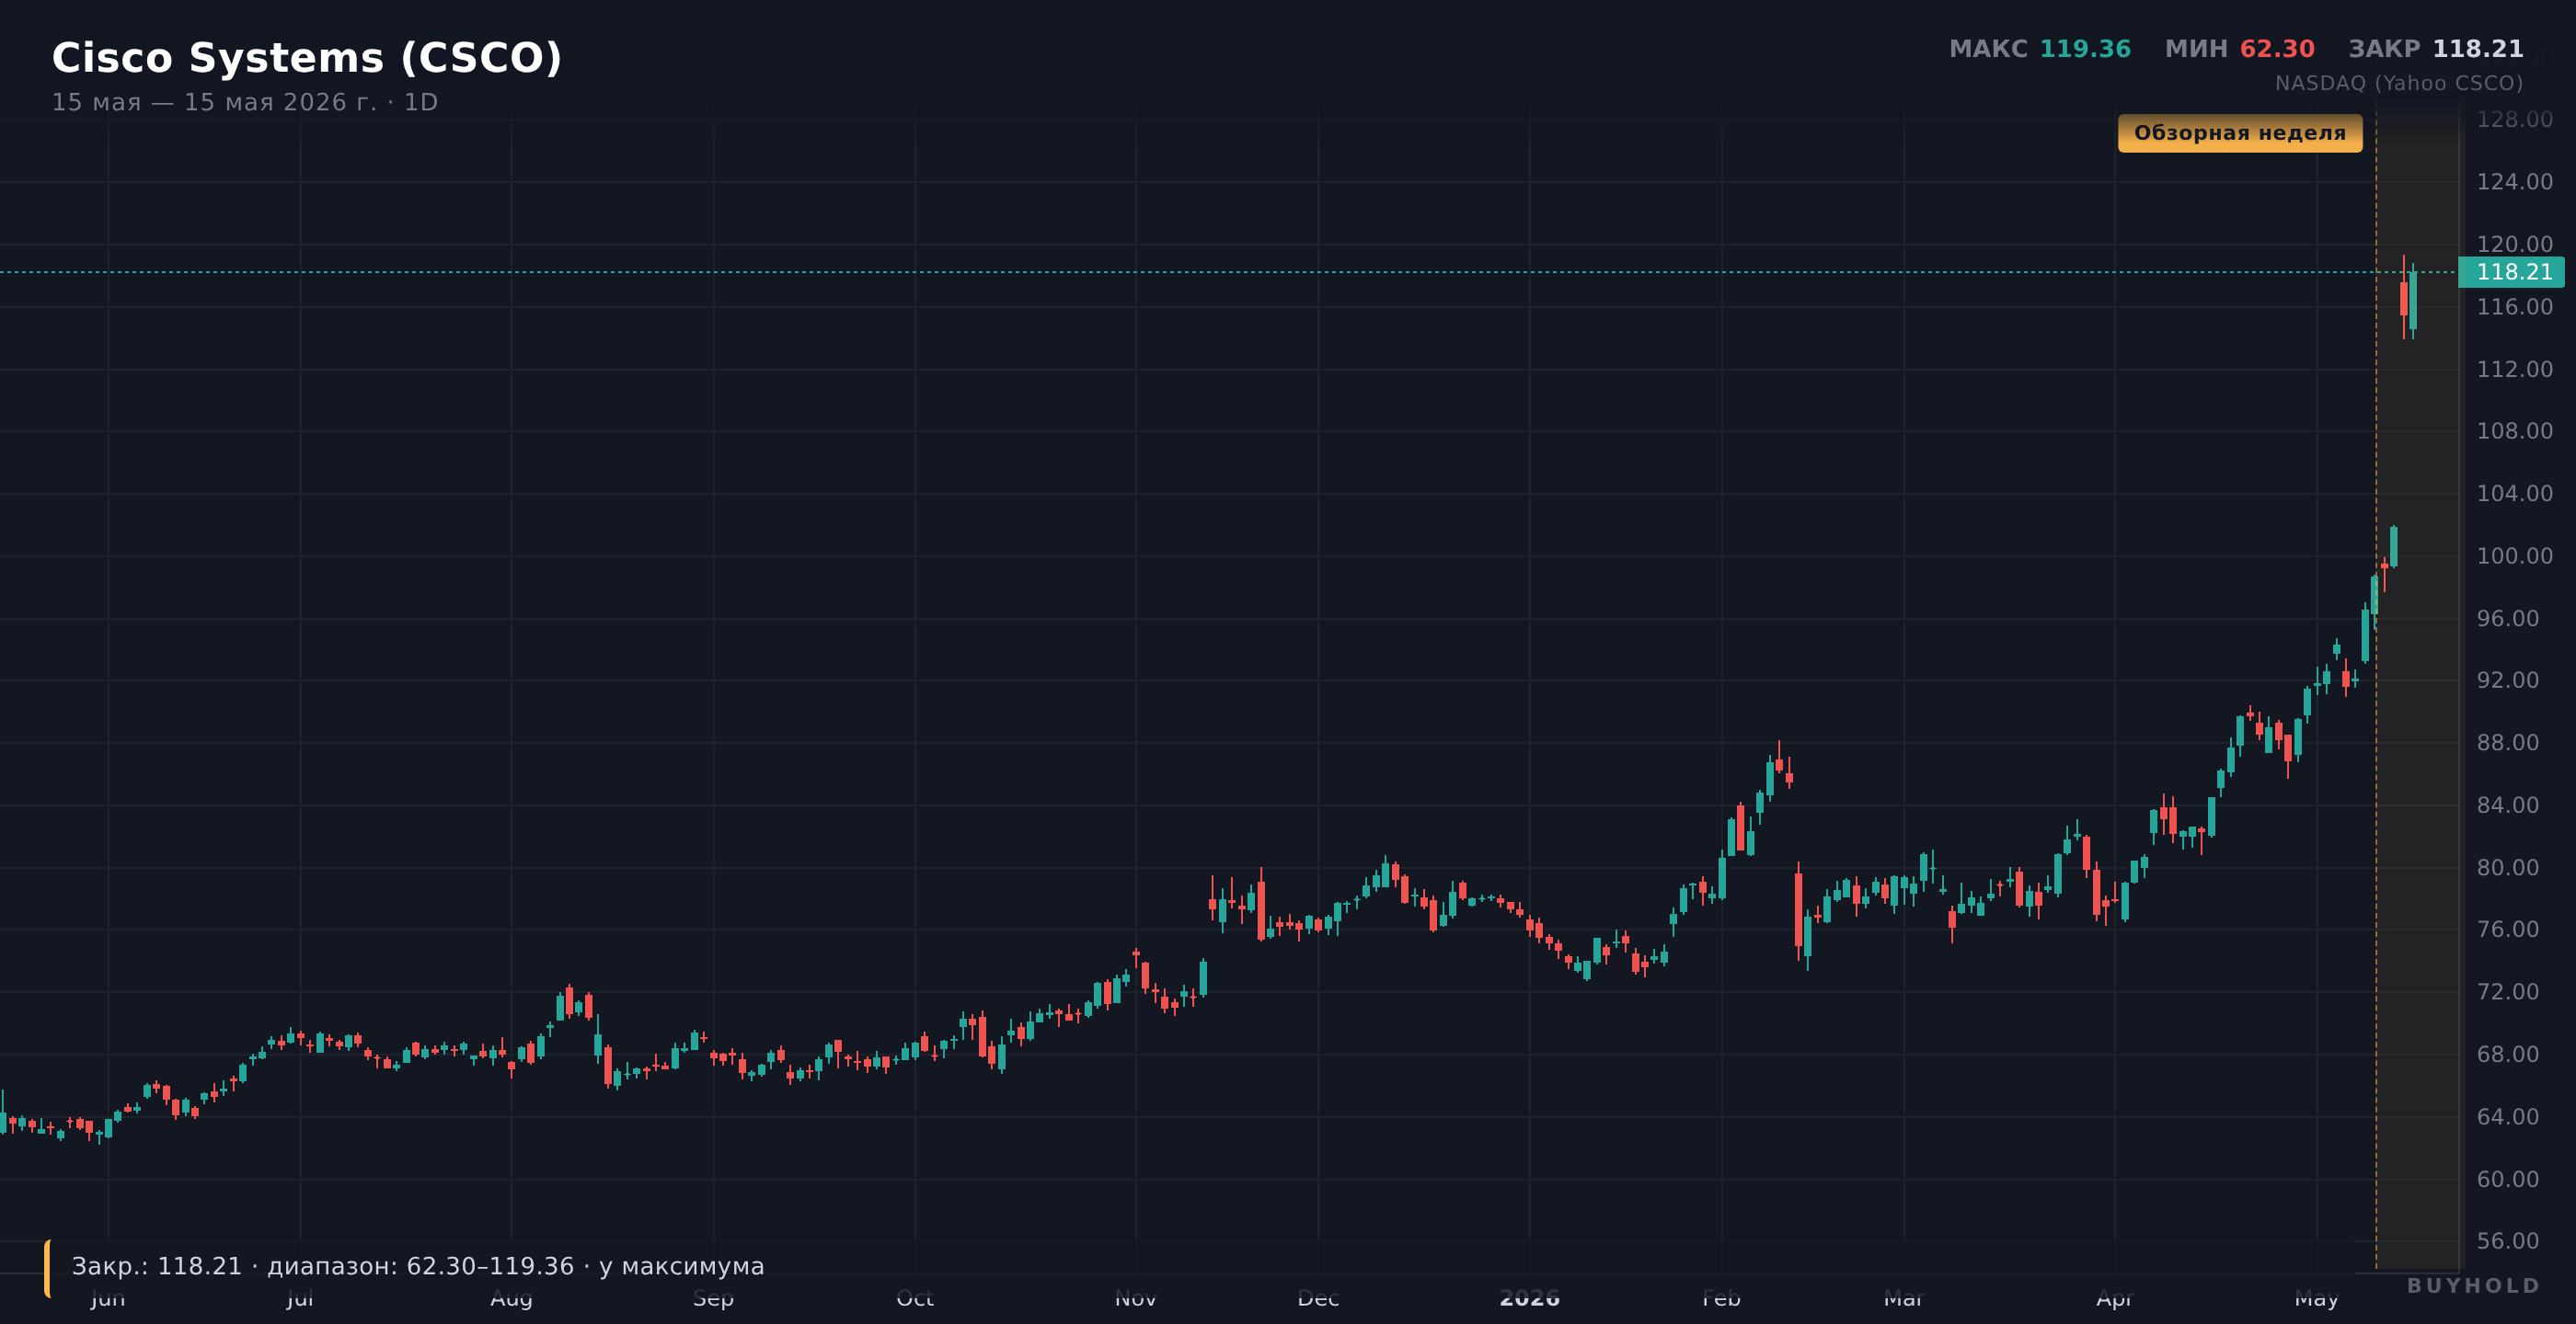Click the 96.00 price axis label
Screen dimensions: 2576x1324
(2507, 619)
